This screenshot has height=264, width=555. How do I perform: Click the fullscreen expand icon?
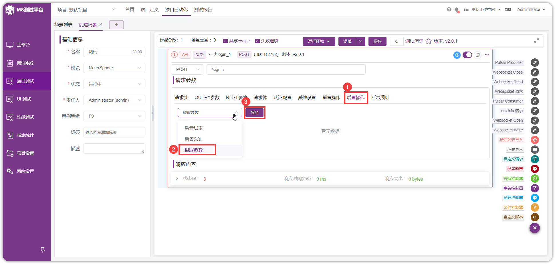coord(536,41)
